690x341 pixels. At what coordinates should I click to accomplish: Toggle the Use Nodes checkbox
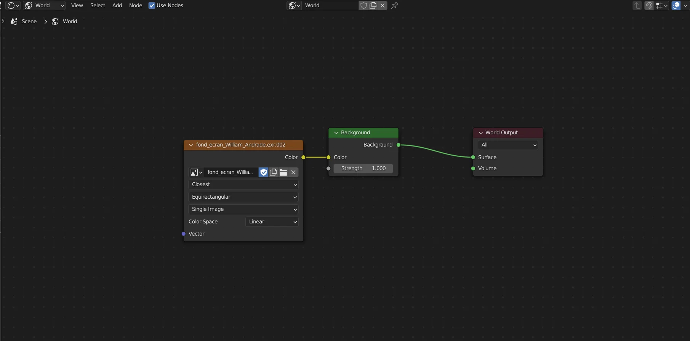click(152, 5)
